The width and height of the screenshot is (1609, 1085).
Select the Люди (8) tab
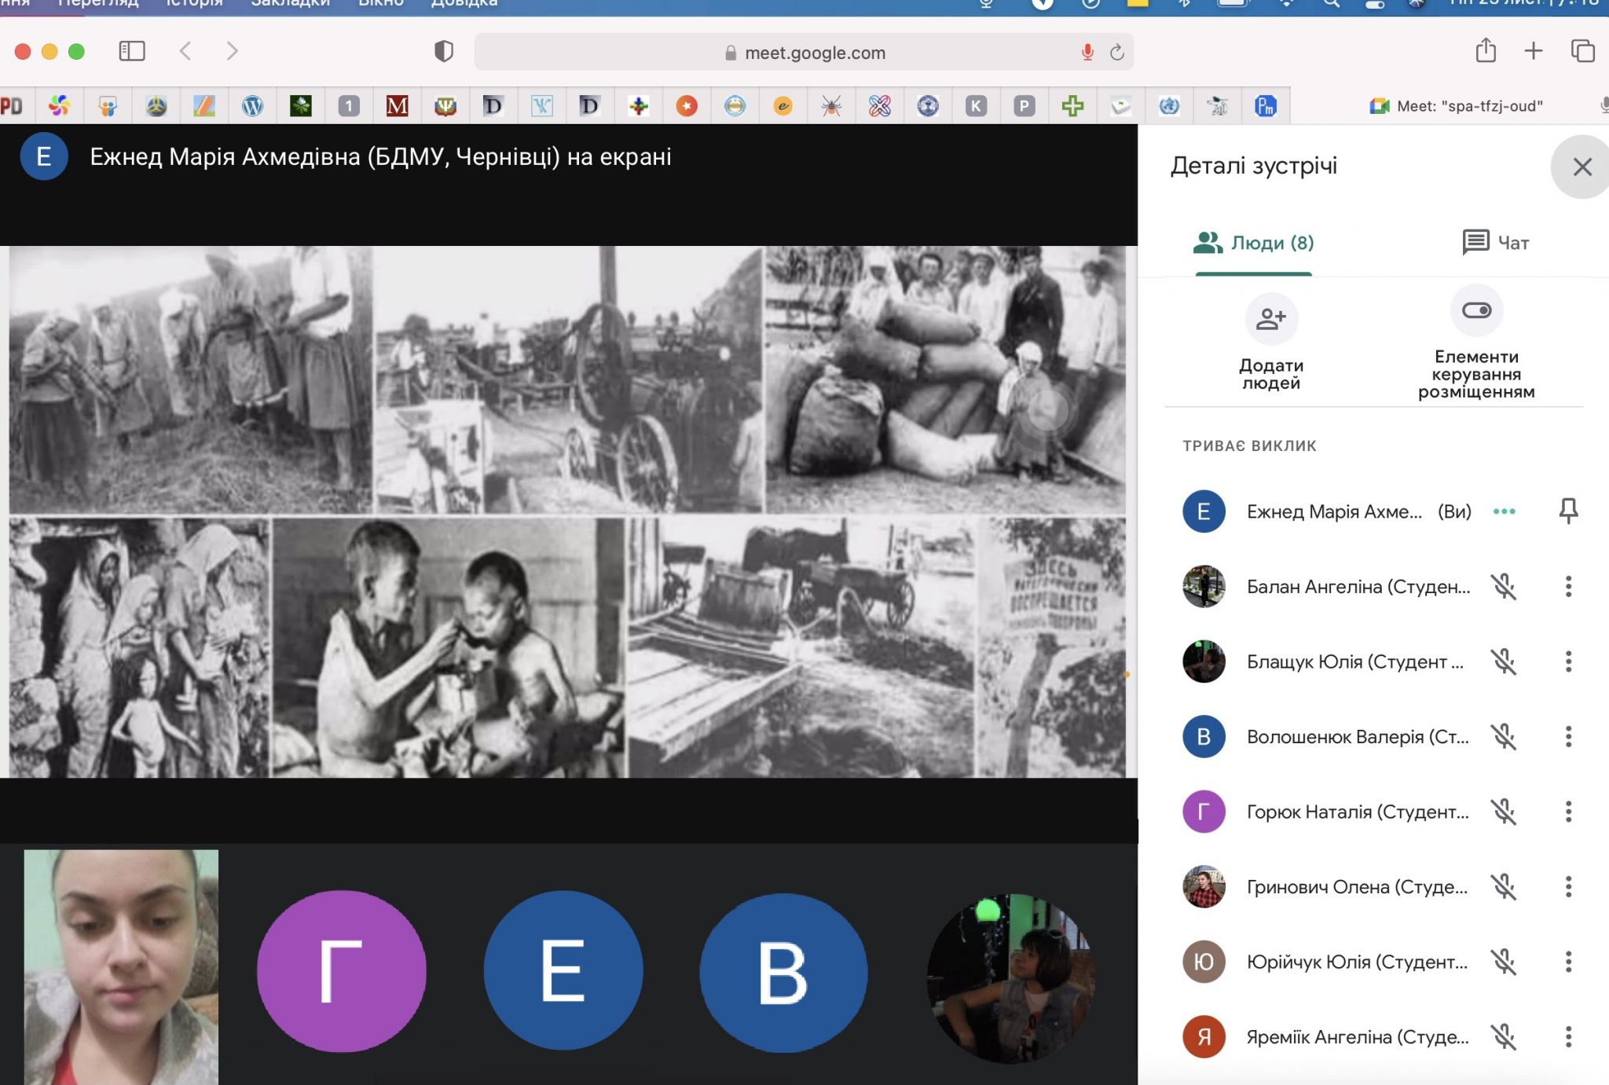point(1254,243)
